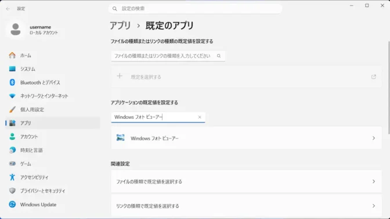Focus the file type or link type field
The width and height of the screenshot is (390, 219).
[x=168, y=56]
